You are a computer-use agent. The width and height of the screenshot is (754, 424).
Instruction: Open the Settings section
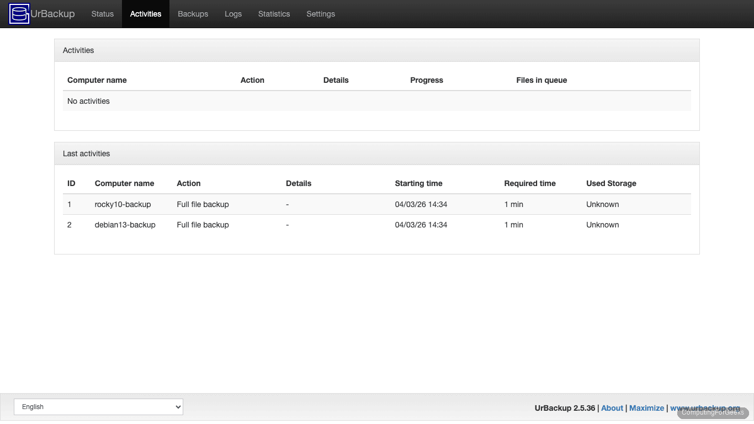click(x=321, y=14)
